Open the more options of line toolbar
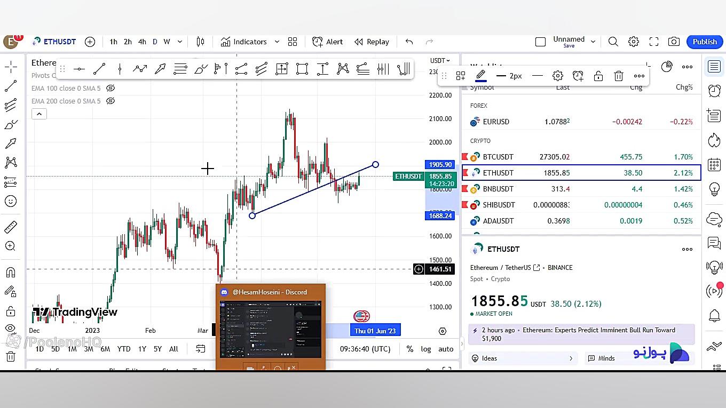Screen dimensions: 726x408 (x=639, y=76)
